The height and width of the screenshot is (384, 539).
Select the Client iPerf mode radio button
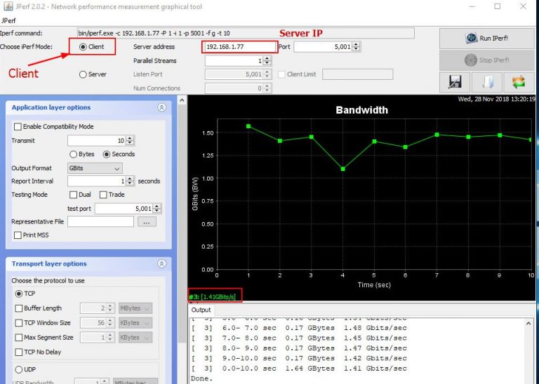click(x=83, y=47)
